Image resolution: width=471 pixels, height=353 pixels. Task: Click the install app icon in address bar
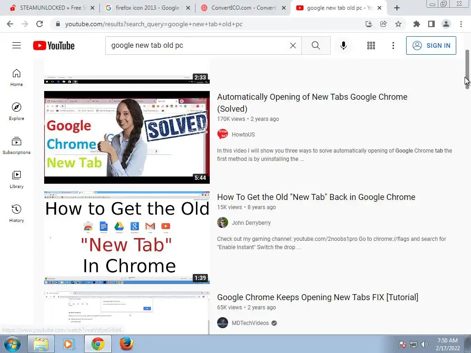tap(368, 24)
